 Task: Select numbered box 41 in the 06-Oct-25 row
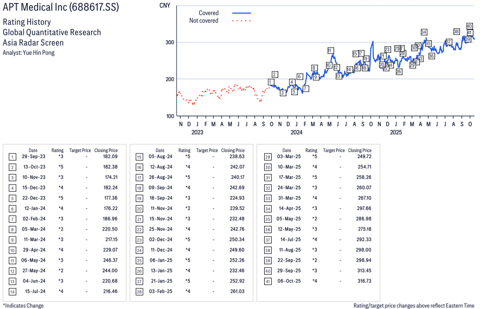click(x=268, y=281)
